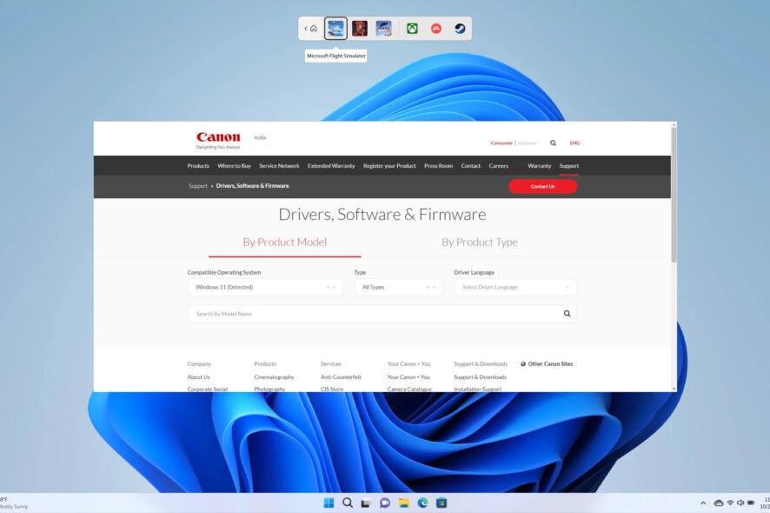The height and width of the screenshot is (513, 770).
Task: Open Select Driver Language dropdown
Action: [515, 288]
